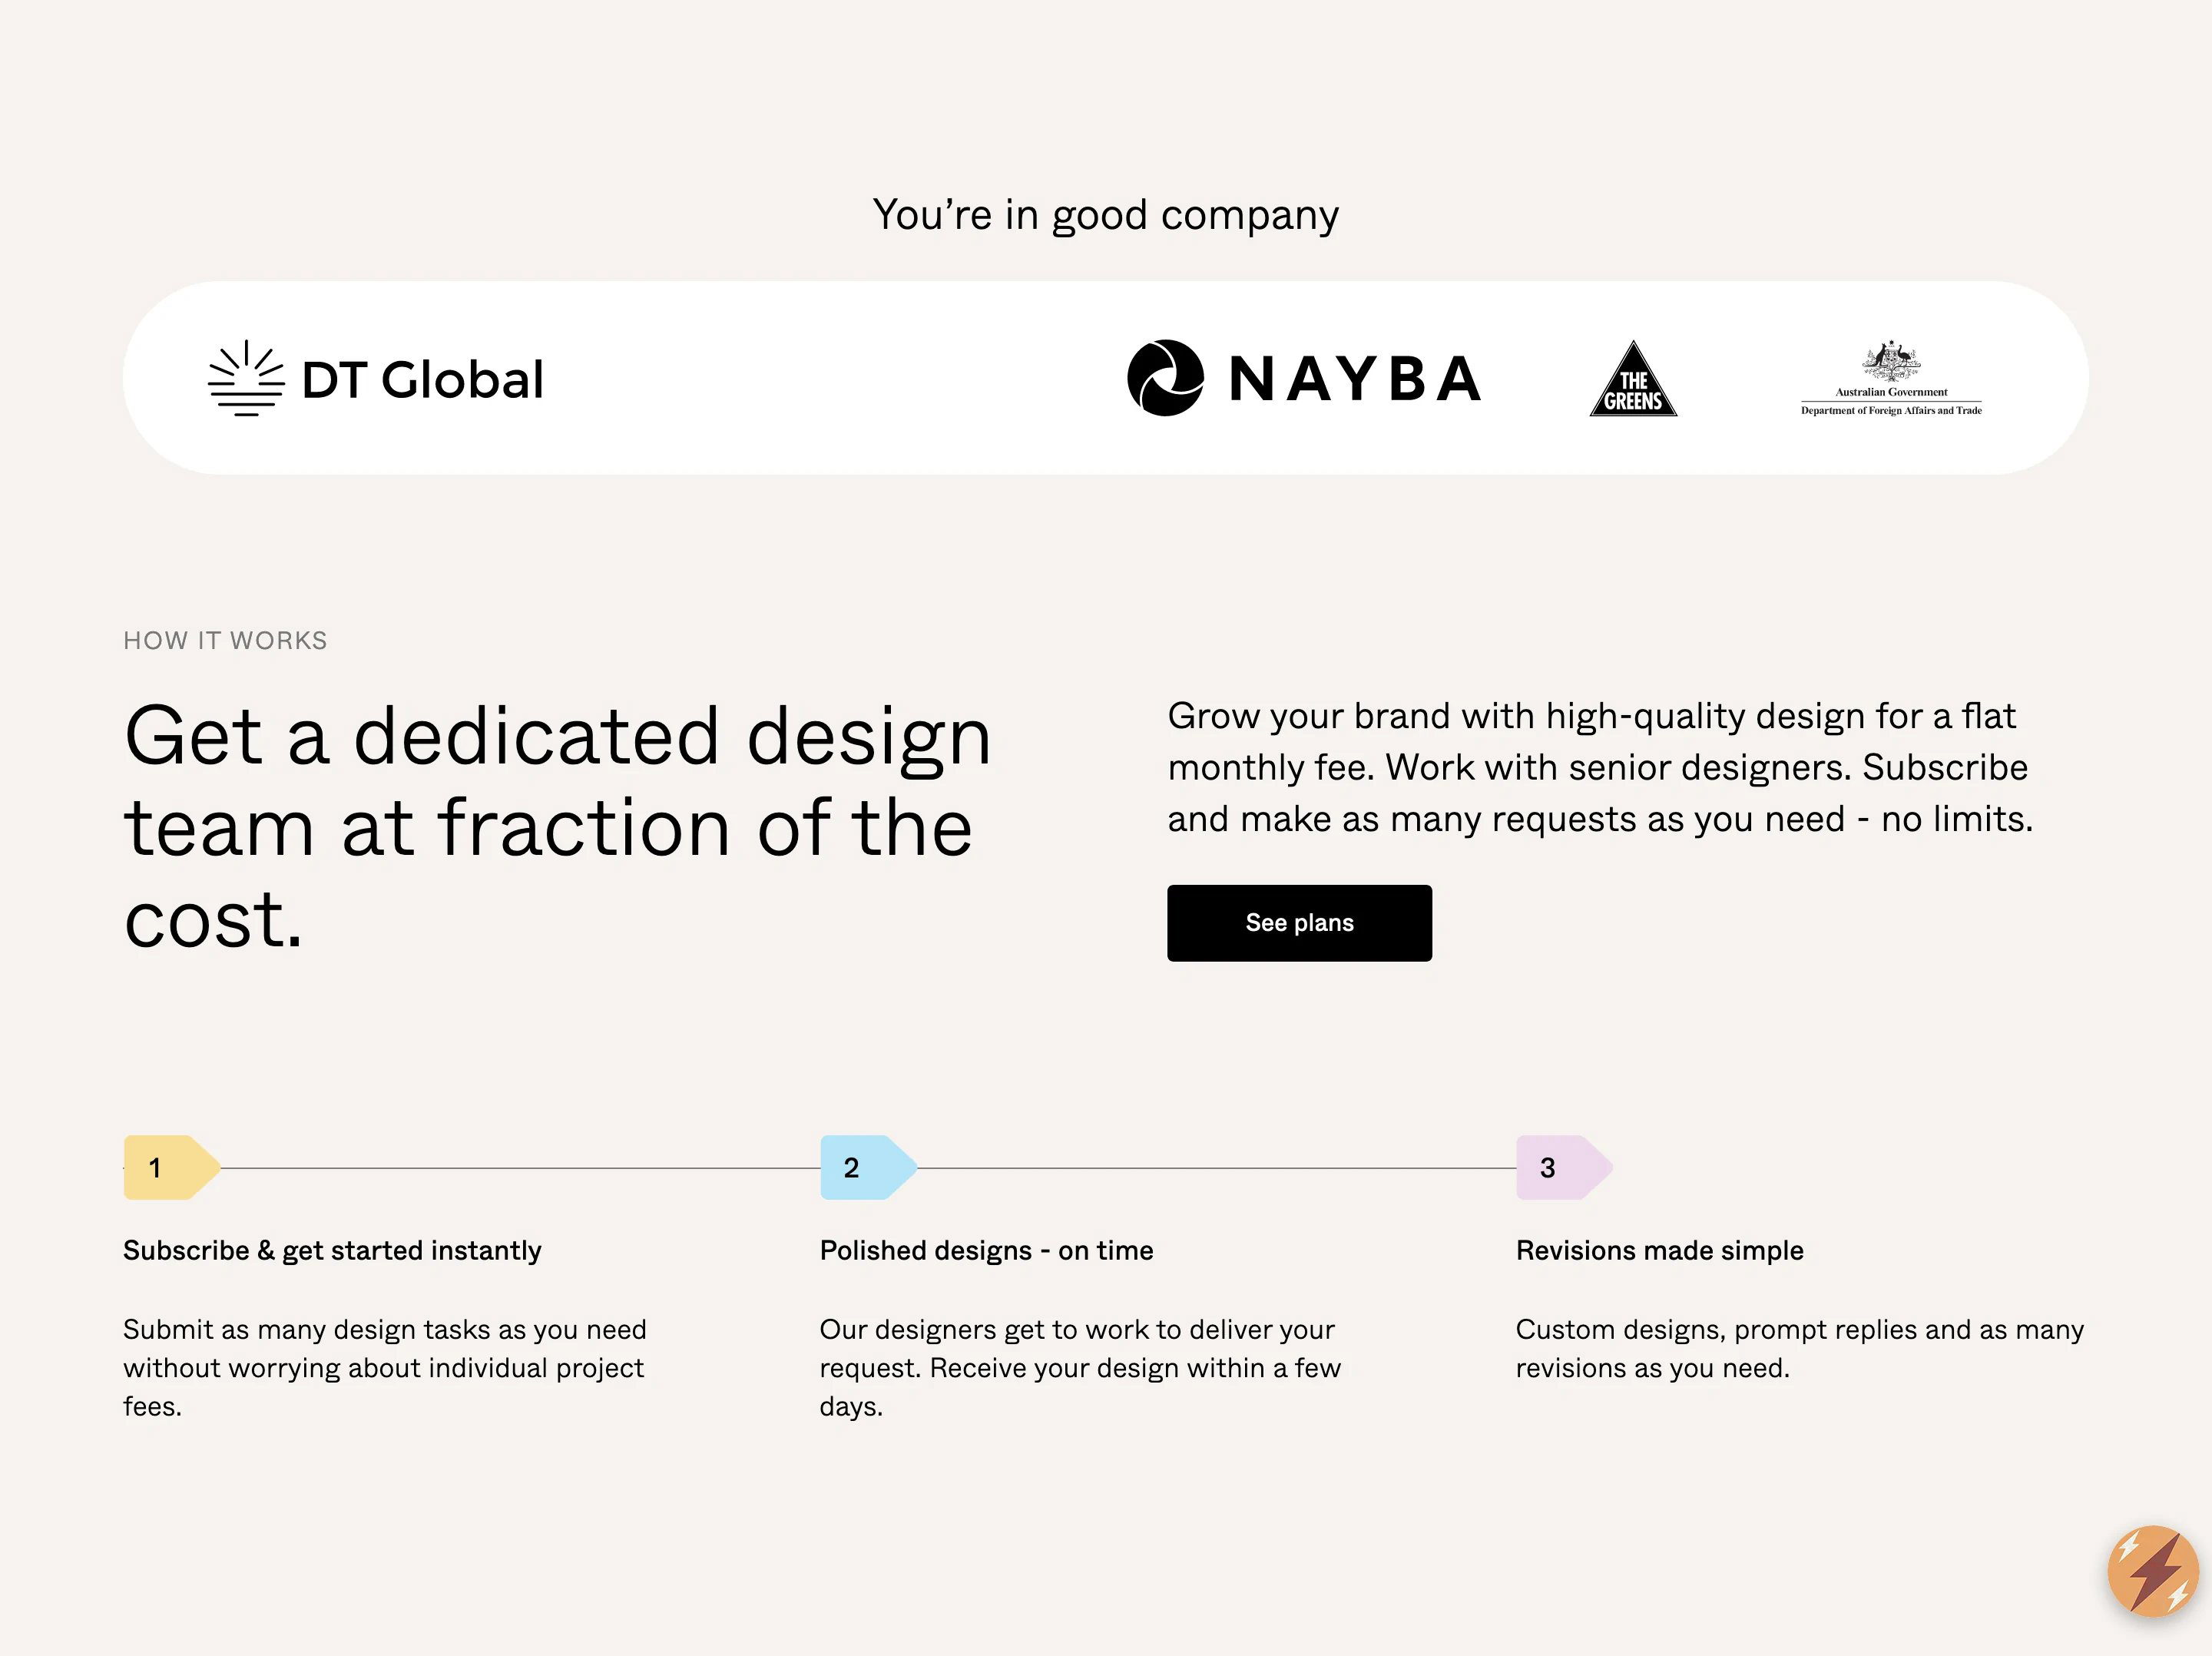The width and height of the screenshot is (2212, 1656).
Task: Click the Subscribe & get started instantly heading
Action: tap(332, 1251)
